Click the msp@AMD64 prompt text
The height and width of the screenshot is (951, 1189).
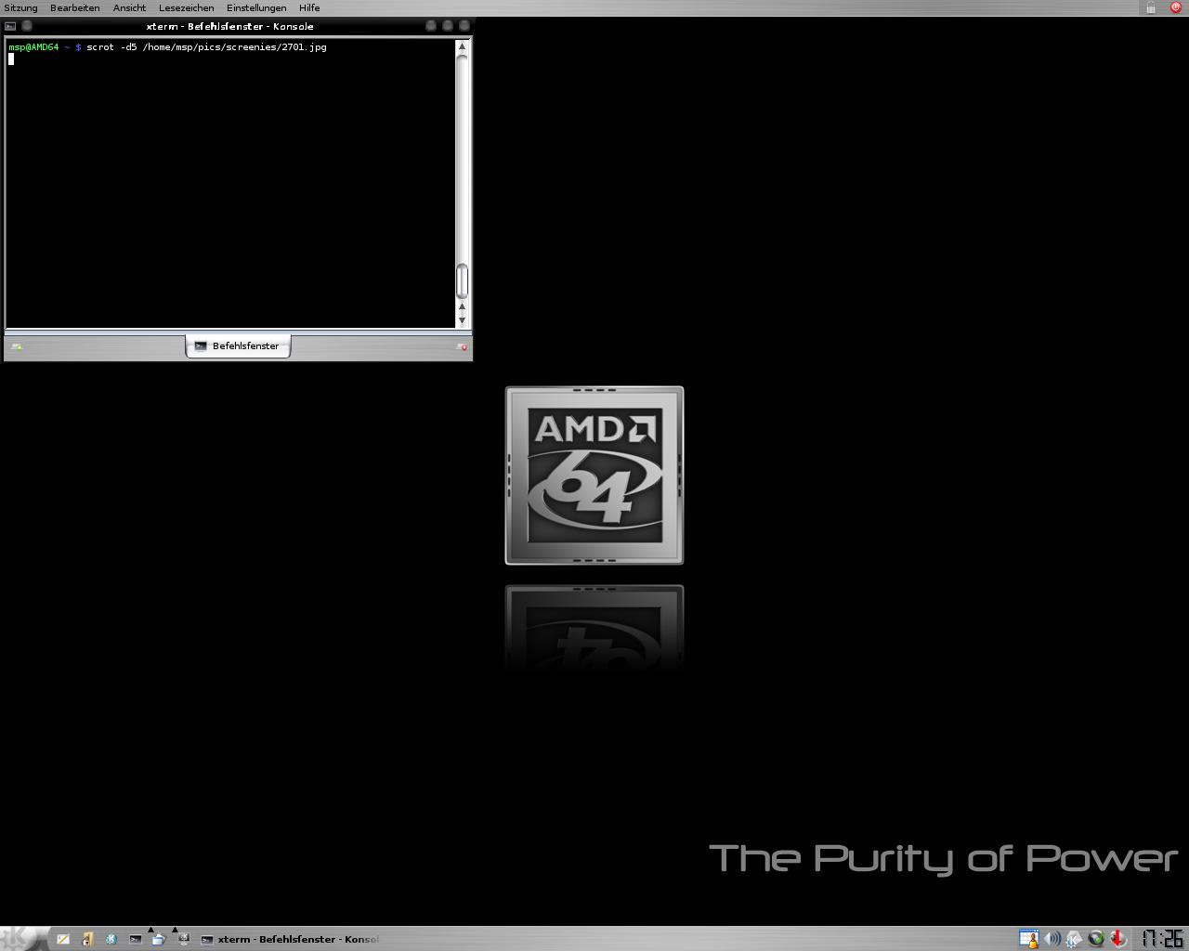[x=33, y=46]
